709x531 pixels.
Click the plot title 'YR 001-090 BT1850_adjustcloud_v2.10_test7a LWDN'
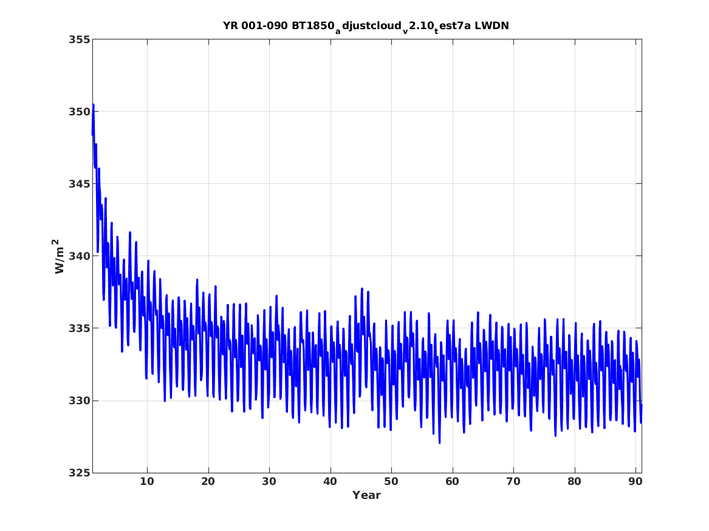[x=366, y=27]
